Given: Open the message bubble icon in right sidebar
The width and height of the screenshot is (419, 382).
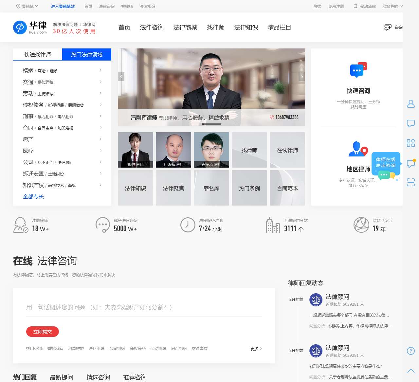Looking at the screenshot, I should click(x=411, y=123).
